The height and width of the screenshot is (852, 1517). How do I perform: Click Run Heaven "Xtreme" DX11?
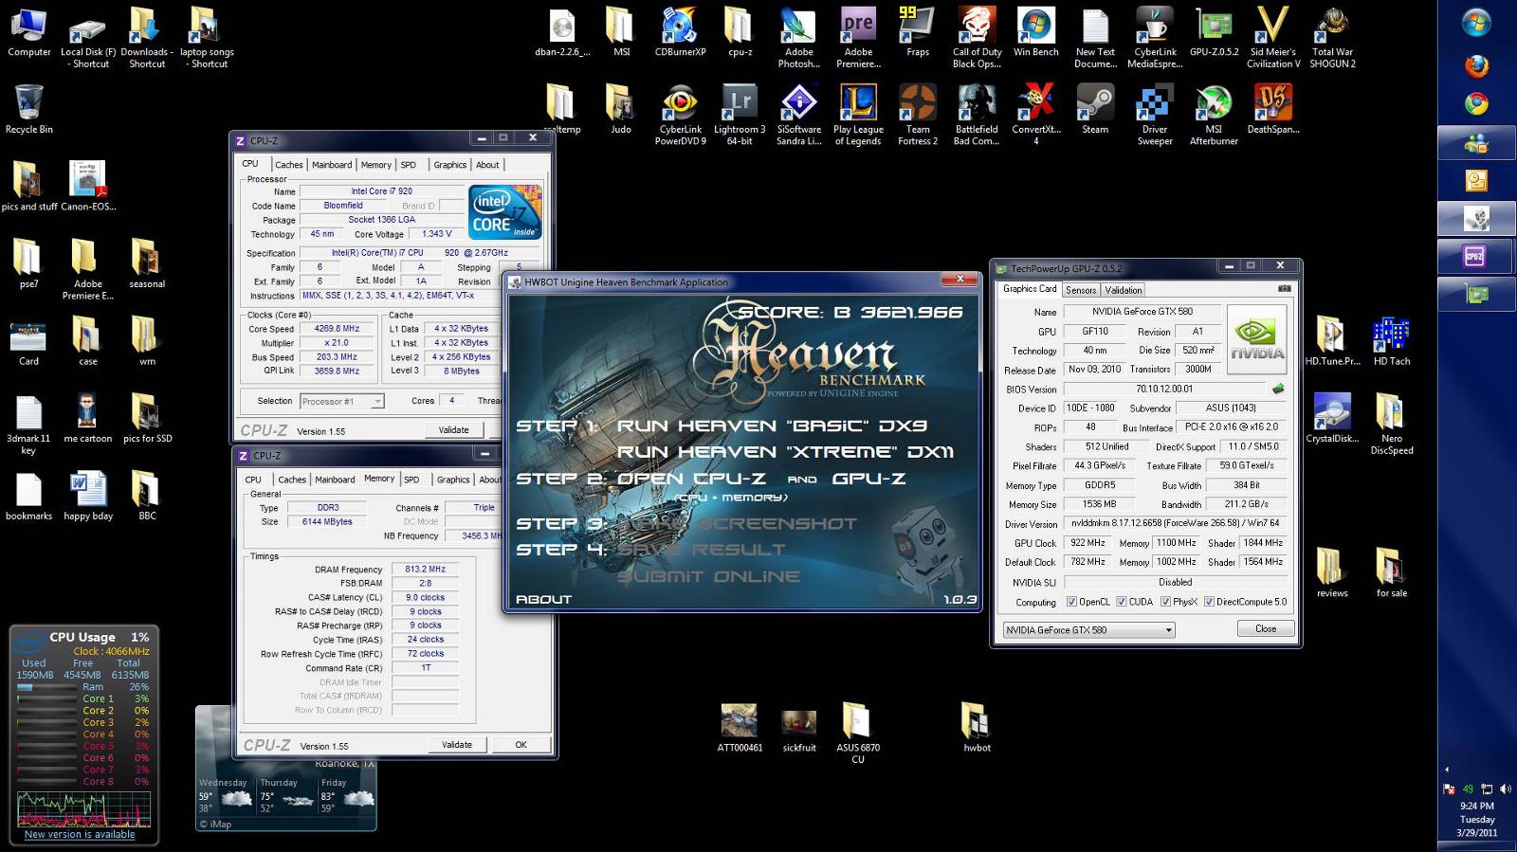click(785, 452)
